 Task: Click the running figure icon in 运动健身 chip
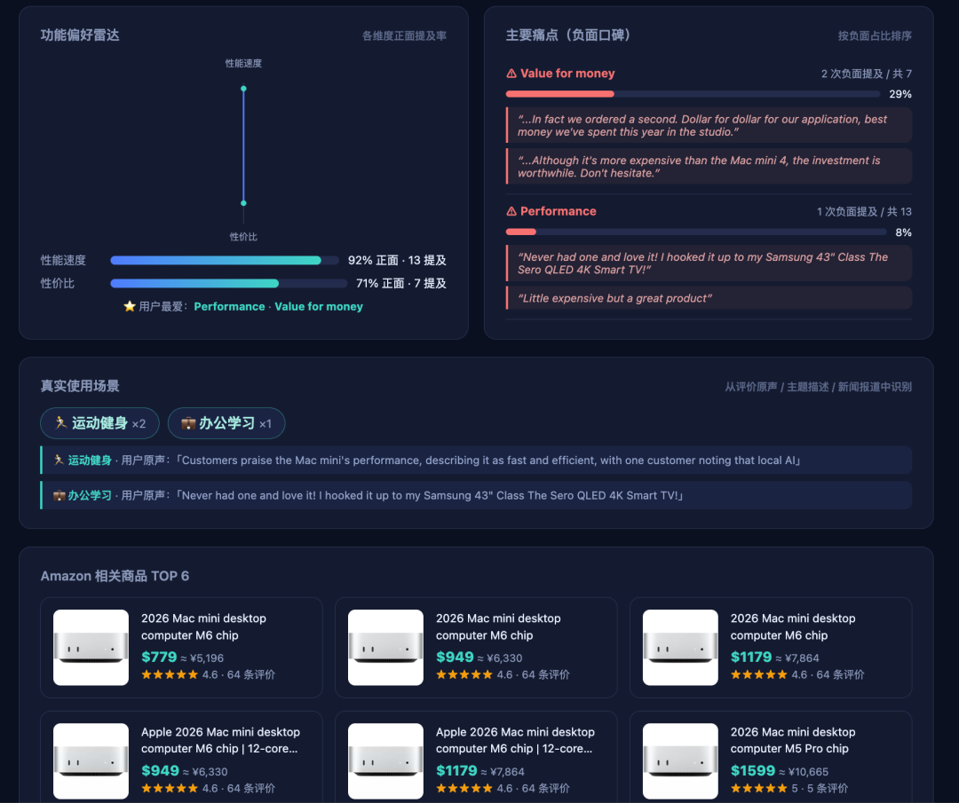[x=60, y=423]
